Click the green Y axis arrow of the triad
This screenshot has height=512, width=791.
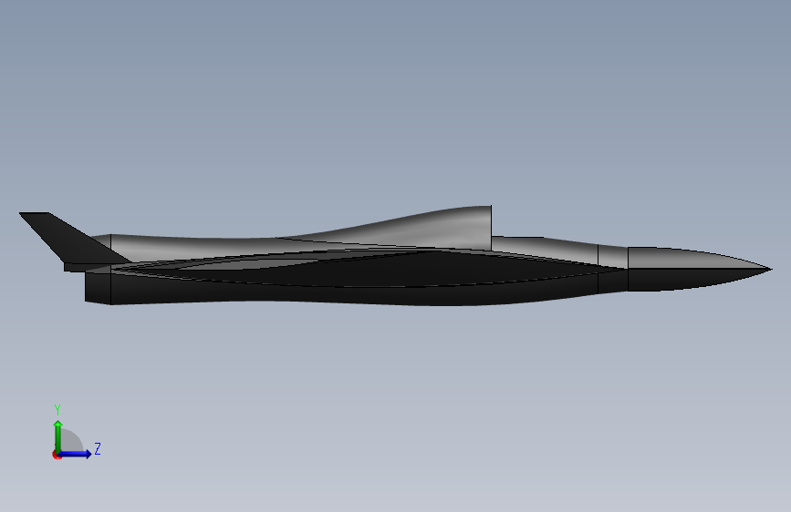[58, 435]
